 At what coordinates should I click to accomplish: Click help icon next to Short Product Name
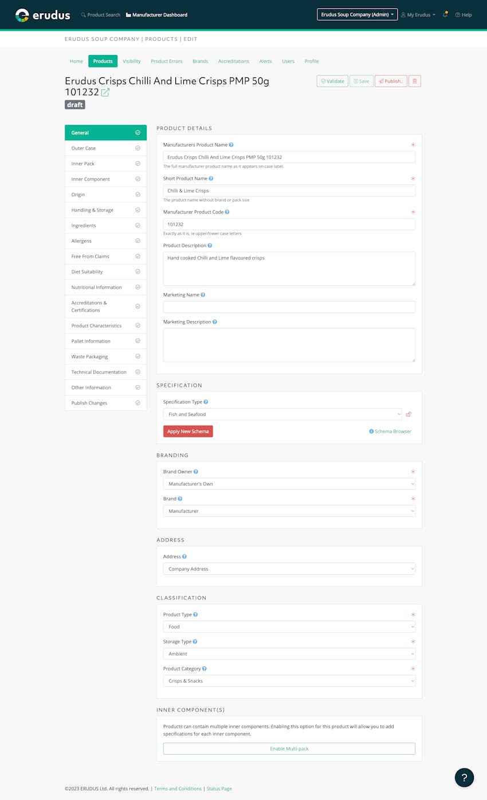[x=211, y=179]
